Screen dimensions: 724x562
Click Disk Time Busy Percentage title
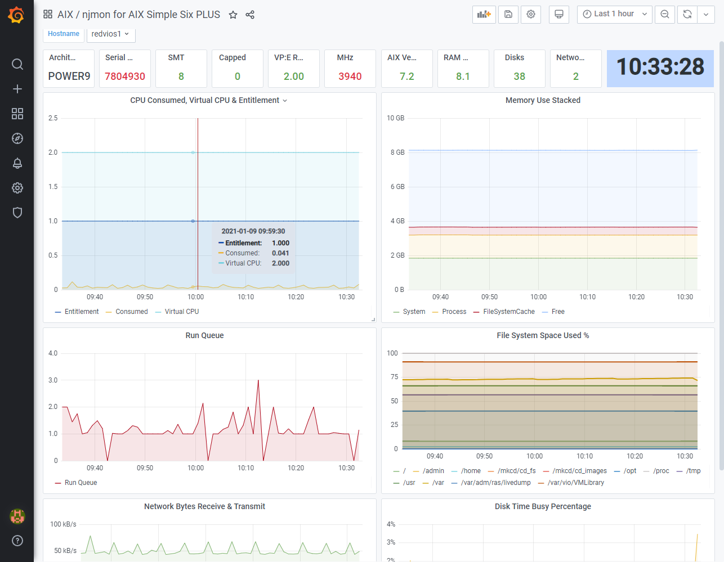[x=543, y=506]
